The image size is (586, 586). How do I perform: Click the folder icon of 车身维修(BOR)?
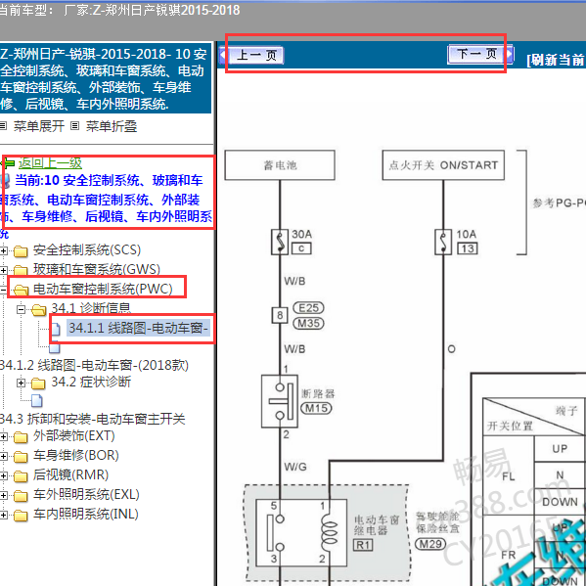[21, 456]
